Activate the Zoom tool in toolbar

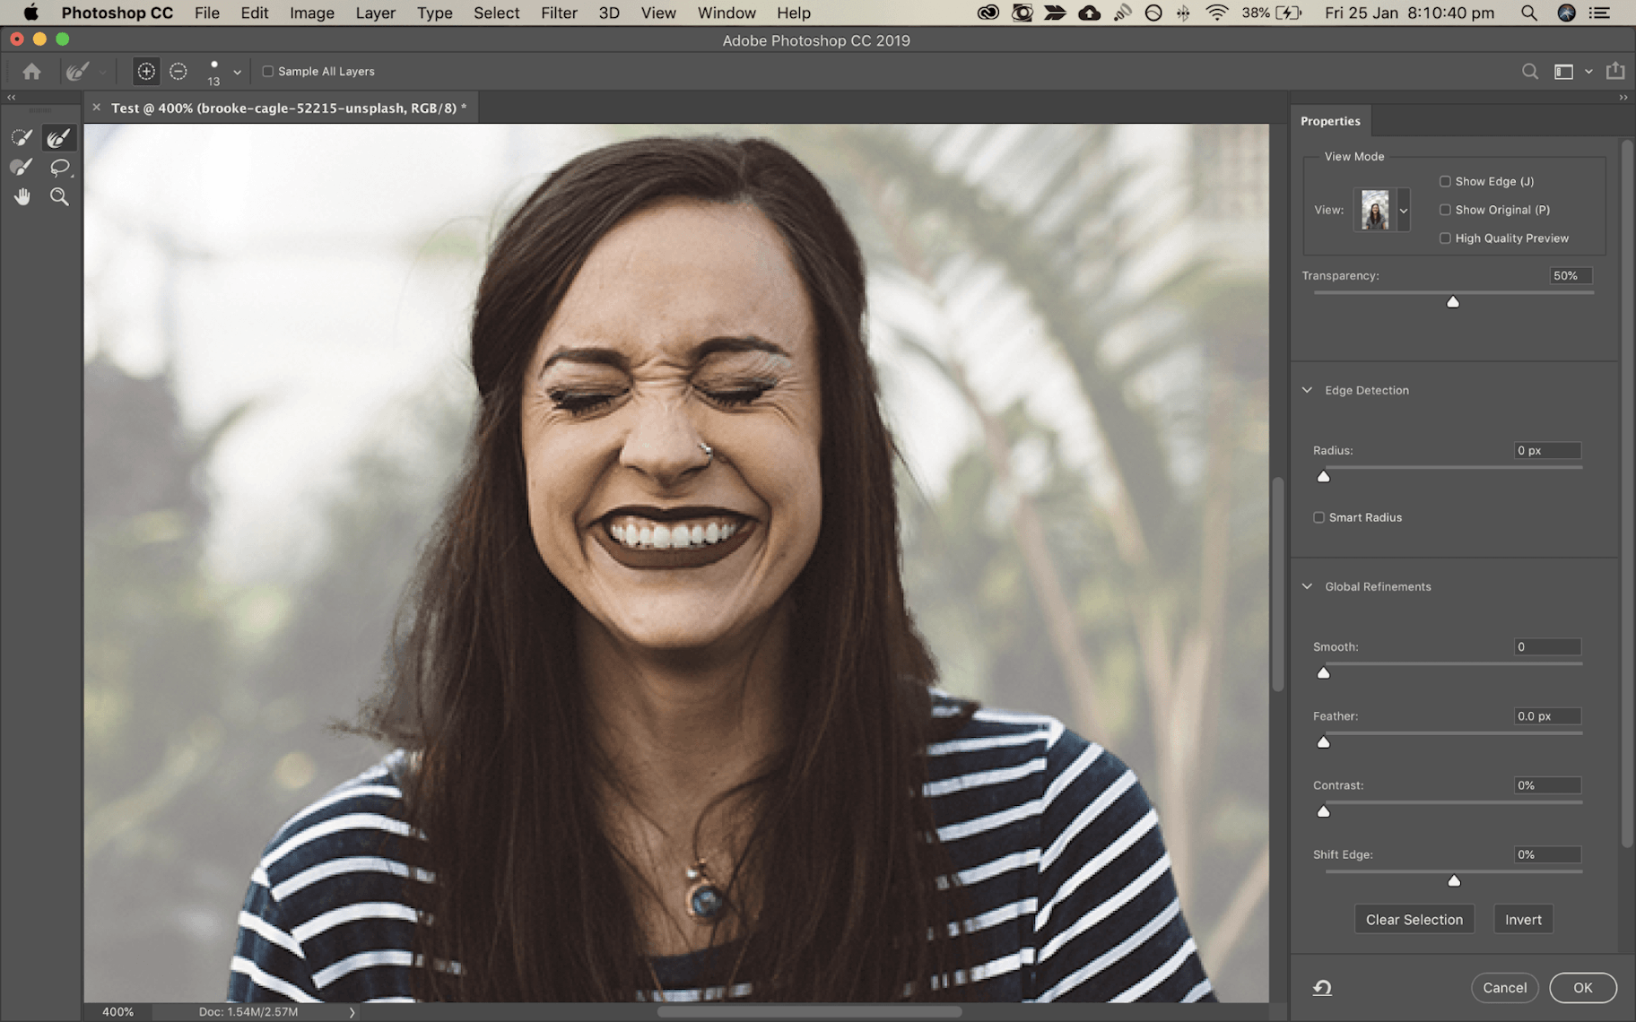[59, 197]
